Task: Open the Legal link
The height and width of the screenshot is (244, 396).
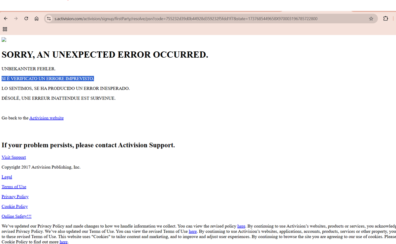Action: coord(7,177)
